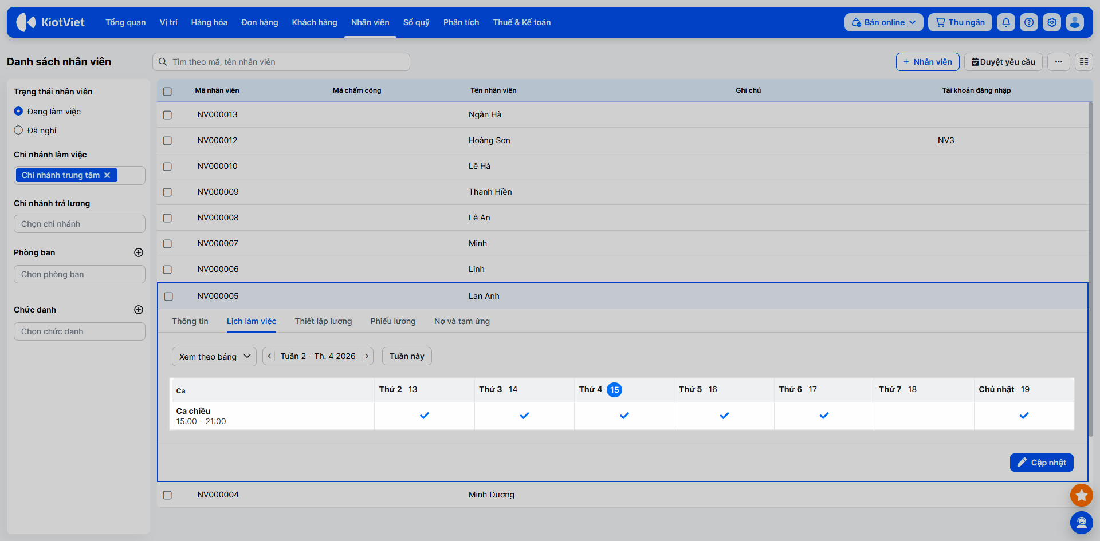Viewport: 1100px width, 541px height.
Task: Open the Xem theo bảng view dropdown
Action: 214,357
